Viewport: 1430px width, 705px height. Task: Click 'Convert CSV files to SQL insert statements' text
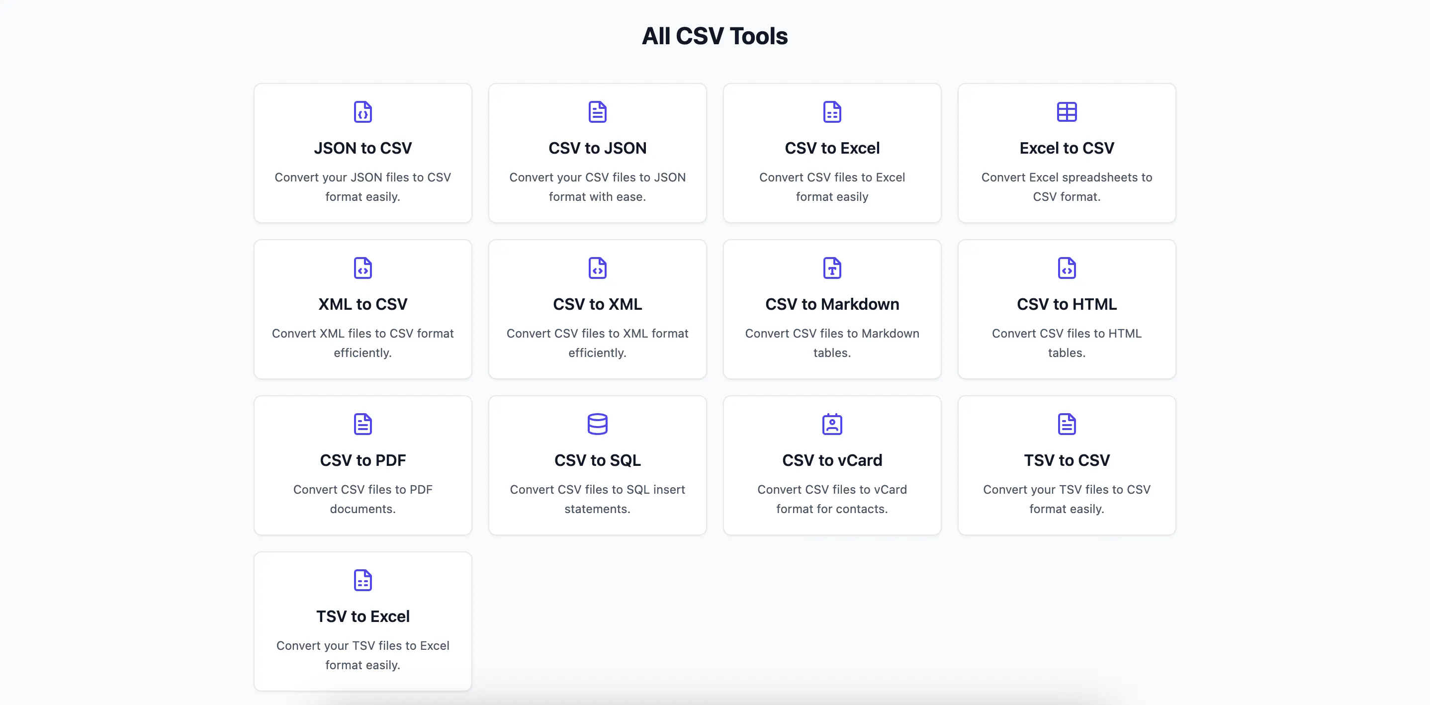[x=597, y=499]
